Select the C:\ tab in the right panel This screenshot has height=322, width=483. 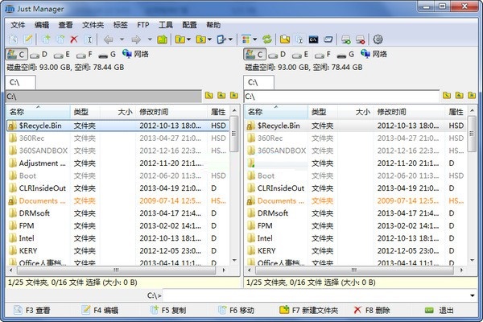point(258,83)
